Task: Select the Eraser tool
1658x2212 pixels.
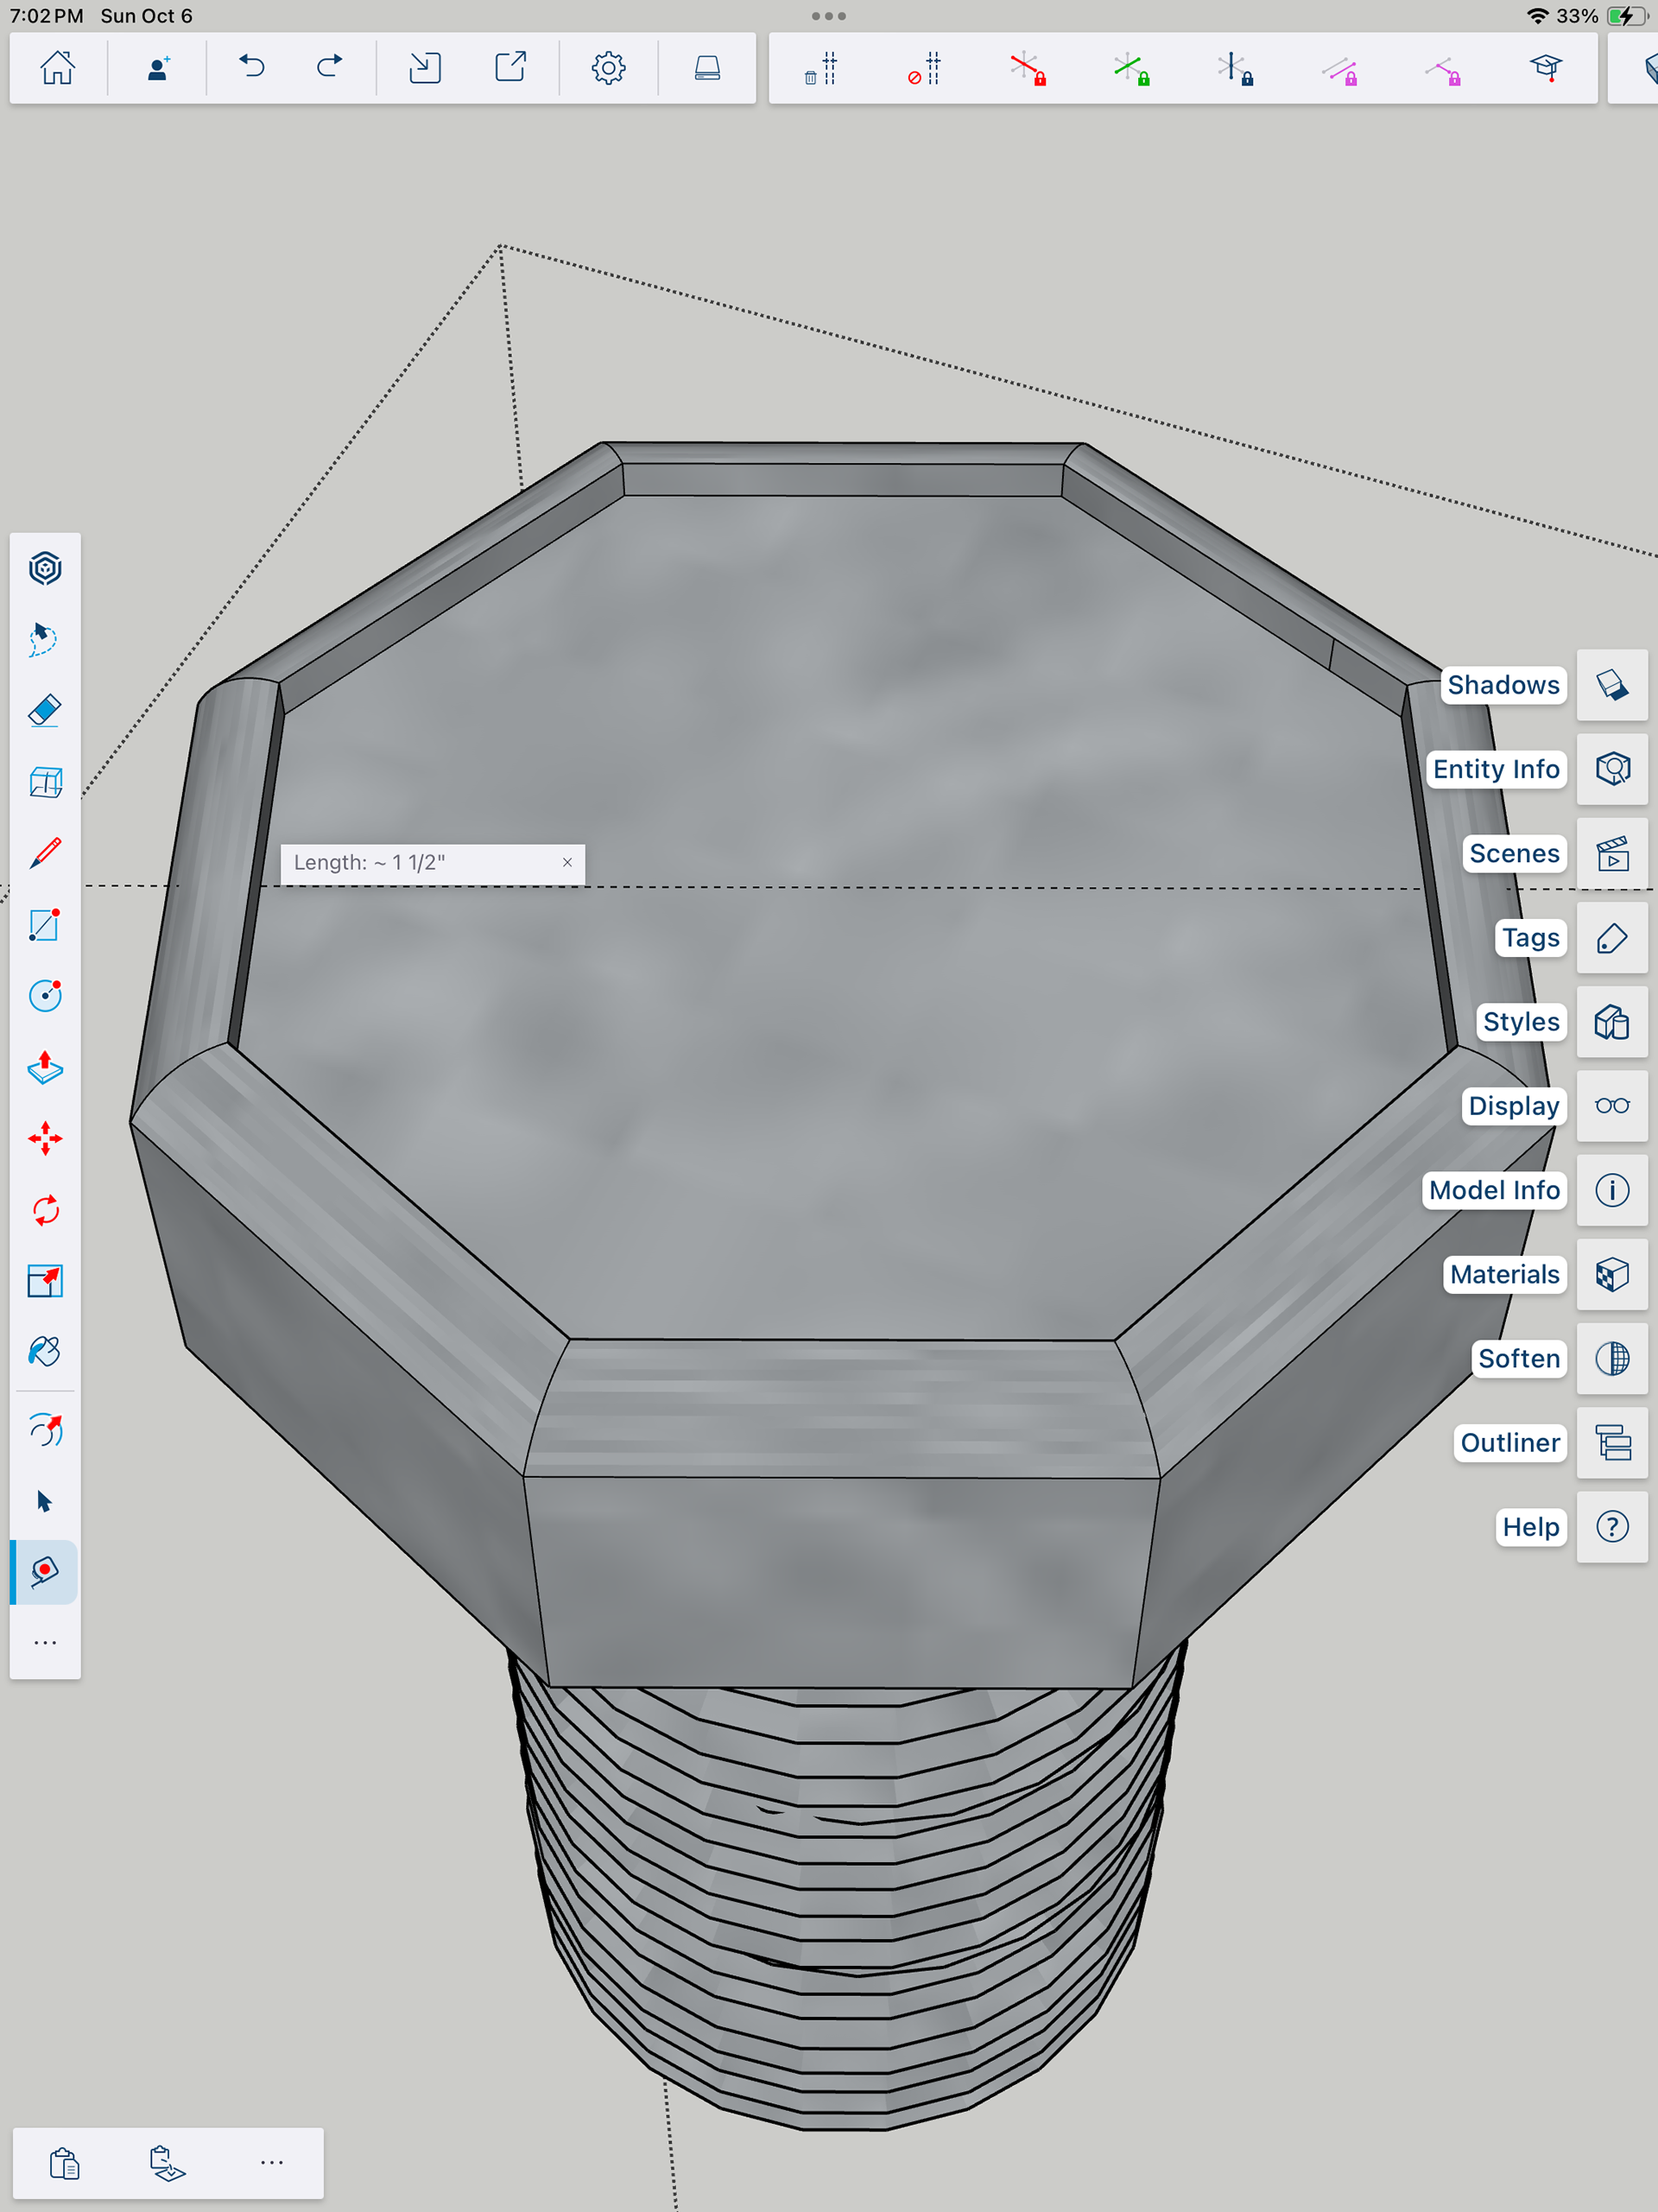Action: [x=45, y=711]
